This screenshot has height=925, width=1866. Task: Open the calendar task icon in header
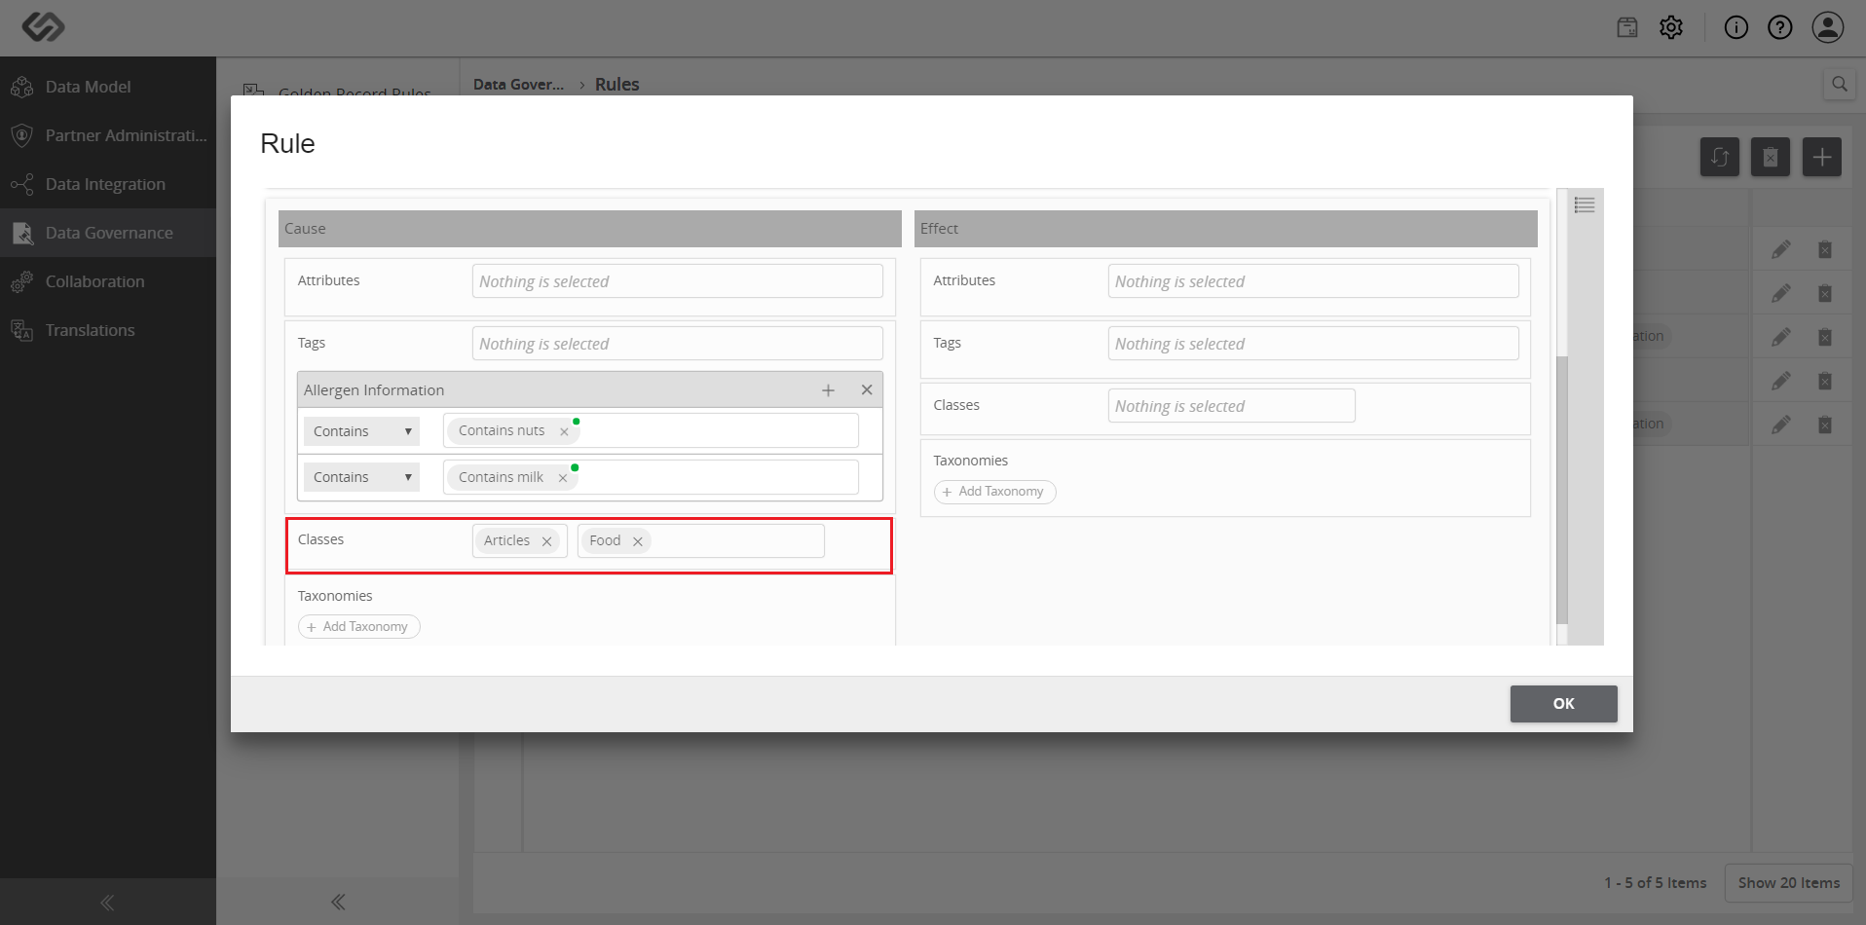[1627, 27]
